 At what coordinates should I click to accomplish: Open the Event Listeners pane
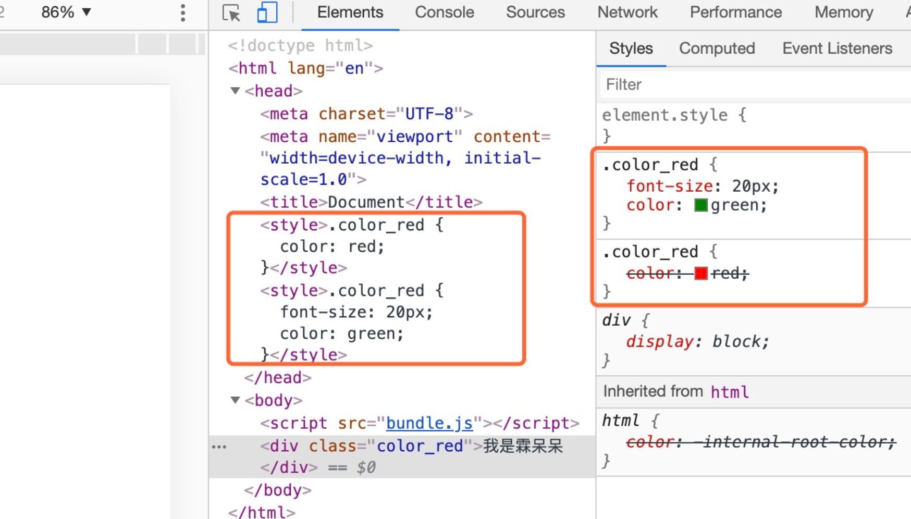click(837, 48)
